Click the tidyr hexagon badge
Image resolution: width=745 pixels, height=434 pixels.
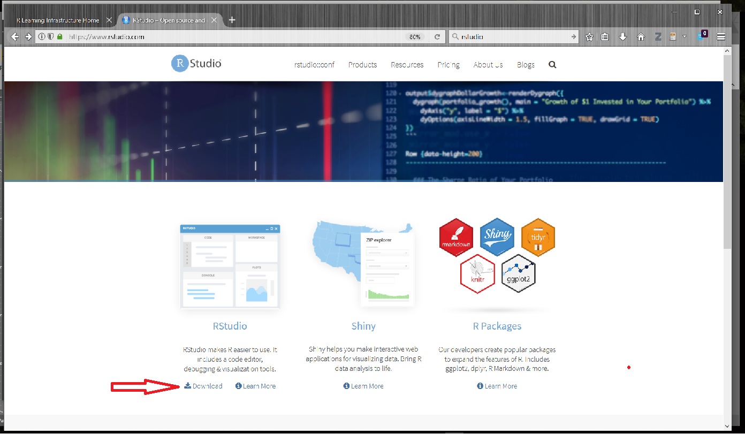[537, 237]
